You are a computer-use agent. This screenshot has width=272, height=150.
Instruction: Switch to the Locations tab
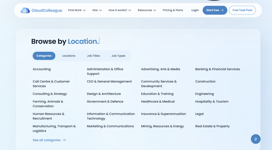[x=69, y=56]
